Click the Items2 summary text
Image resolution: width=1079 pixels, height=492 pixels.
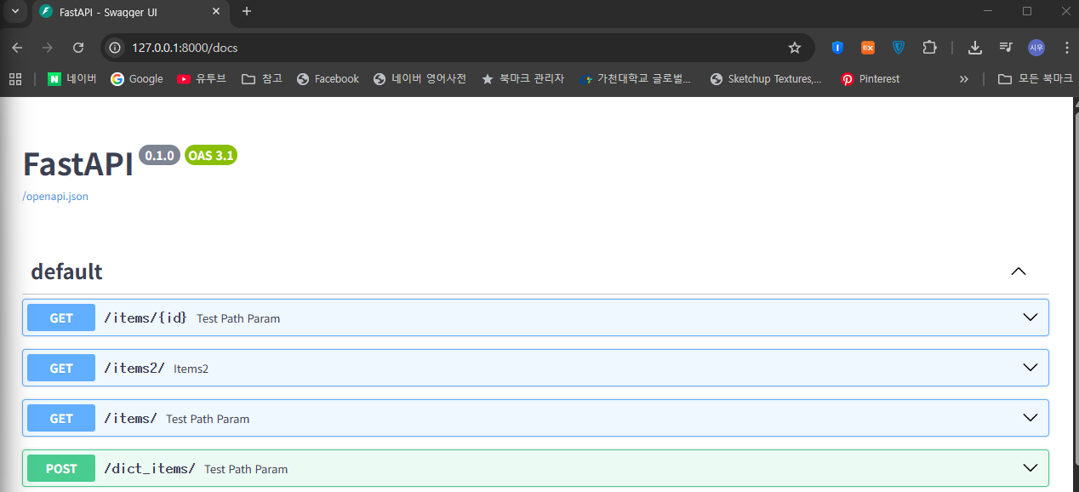pyautogui.click(x=191, y=369)
